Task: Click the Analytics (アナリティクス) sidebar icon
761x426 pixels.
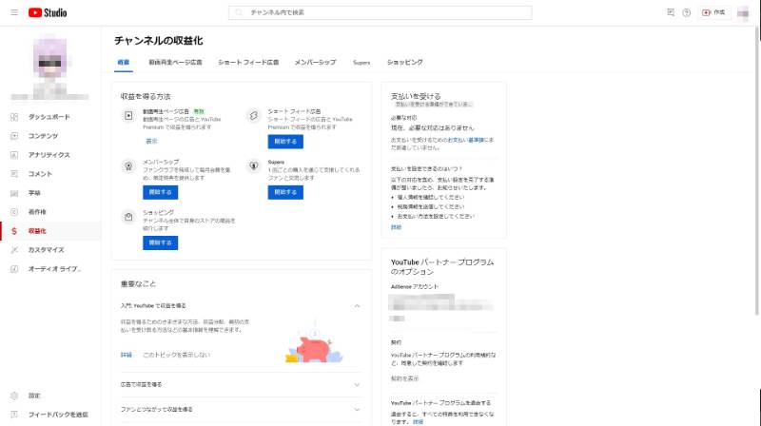Action: coord(14,155)
